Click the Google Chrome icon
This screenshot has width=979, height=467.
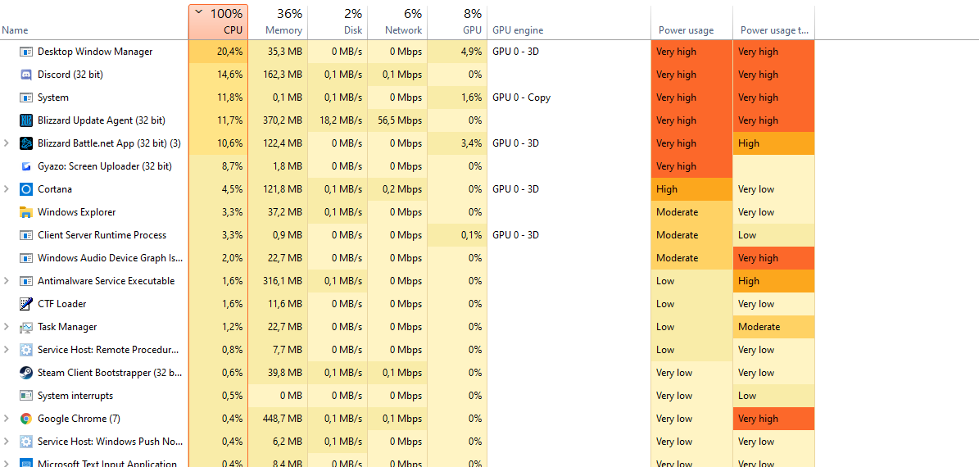click(x=26, y=419)
